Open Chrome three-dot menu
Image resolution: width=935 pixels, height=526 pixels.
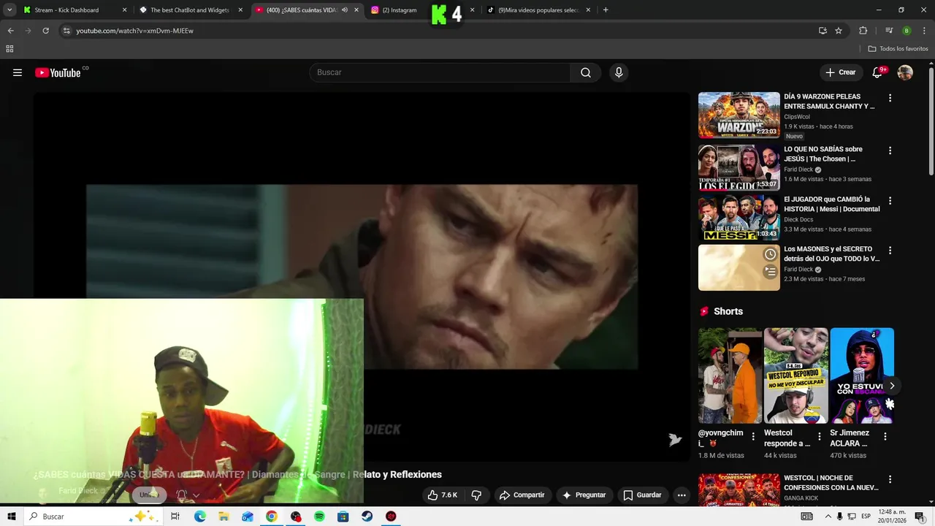(x=924, y=31)
